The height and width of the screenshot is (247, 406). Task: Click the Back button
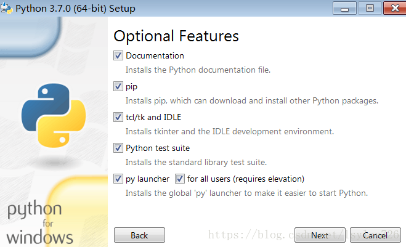pos(139,235)
